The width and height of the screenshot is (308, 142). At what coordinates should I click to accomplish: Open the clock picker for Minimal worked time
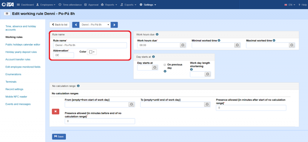click(237, 45)
